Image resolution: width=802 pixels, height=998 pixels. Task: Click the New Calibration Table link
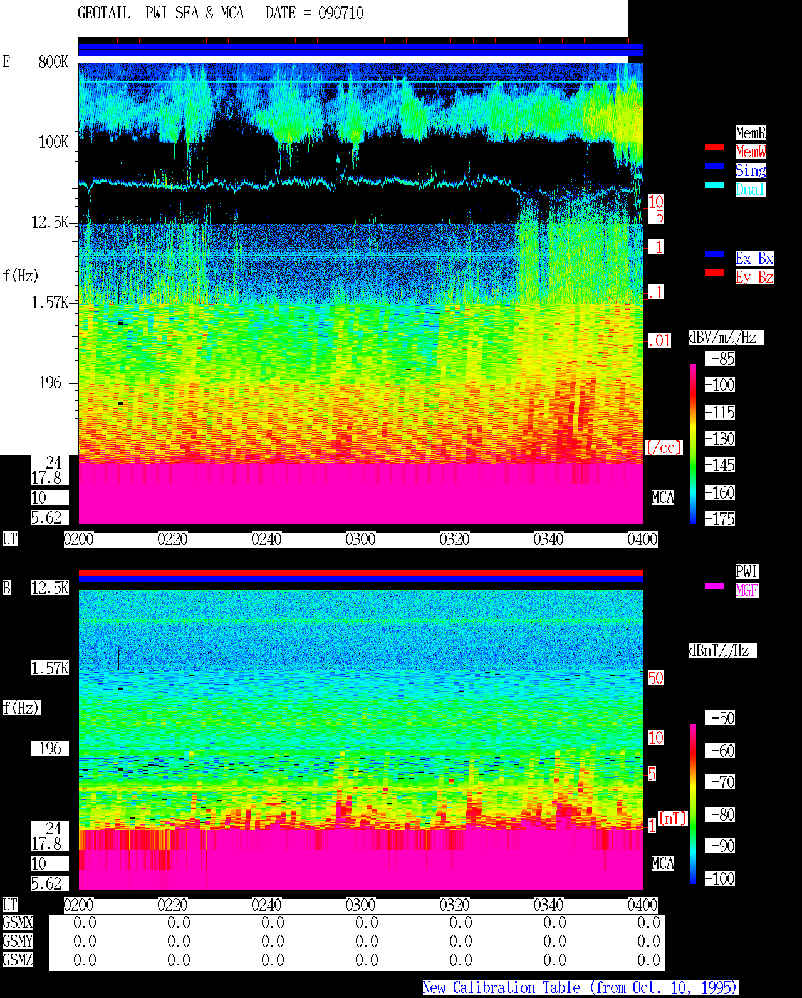point(580,988)
